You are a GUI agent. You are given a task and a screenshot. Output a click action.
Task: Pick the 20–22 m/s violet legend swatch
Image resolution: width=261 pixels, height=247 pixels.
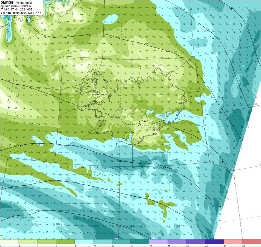196,242
